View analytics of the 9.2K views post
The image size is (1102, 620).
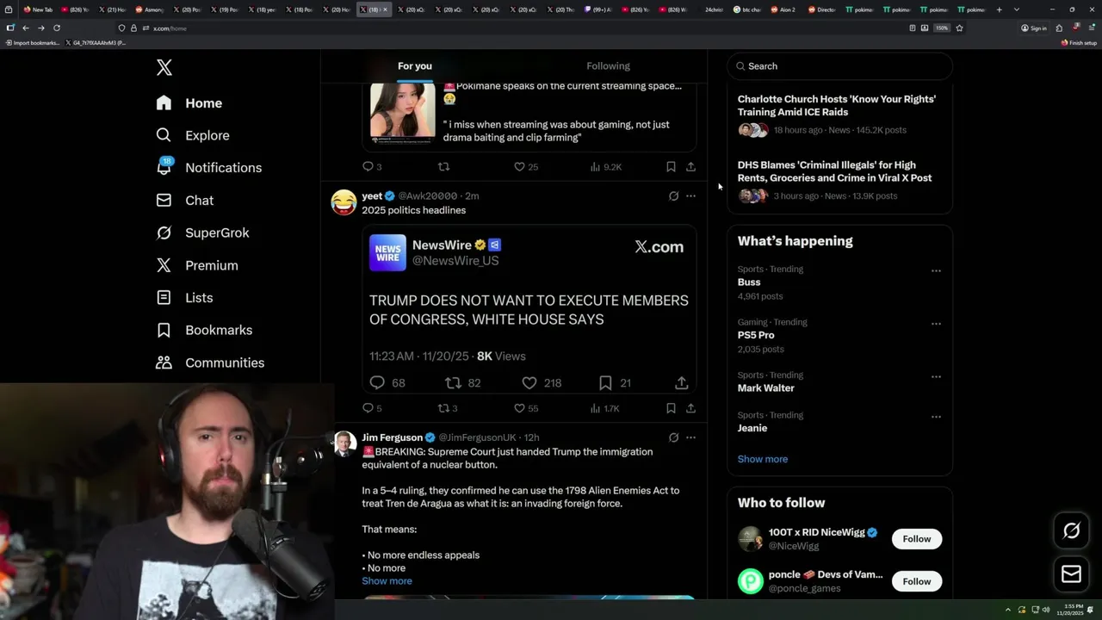coord(605,167)
